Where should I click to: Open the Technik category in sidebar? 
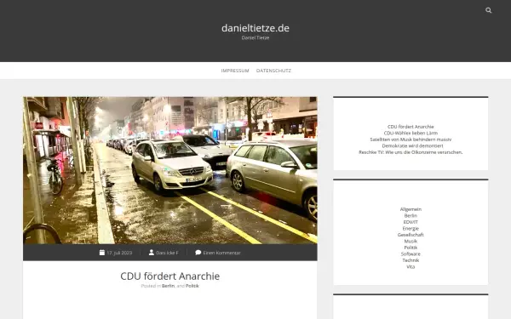[411, 260]
